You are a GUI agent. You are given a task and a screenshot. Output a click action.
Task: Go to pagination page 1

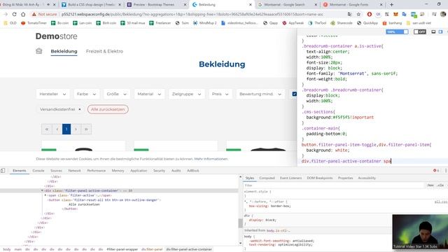coord(66,129)
